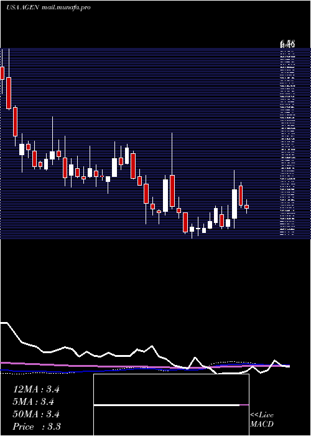Image resolution: width=311 pixels, height=436 pixels.
Task: Click the '50MA : 3.4' label
Action: 36,414
